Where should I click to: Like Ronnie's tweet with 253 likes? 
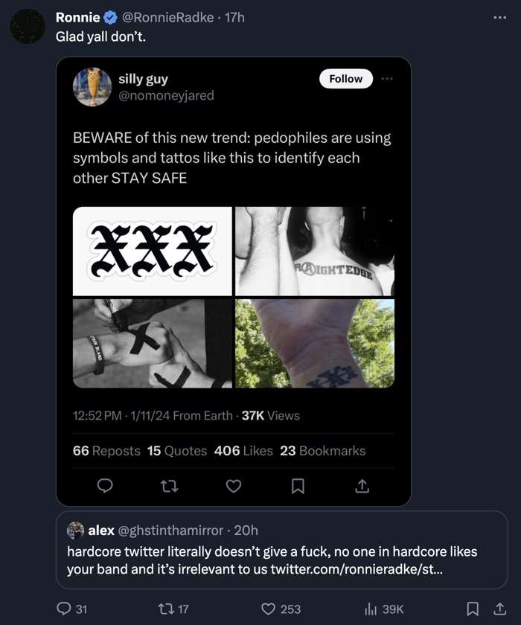[269, 609]
